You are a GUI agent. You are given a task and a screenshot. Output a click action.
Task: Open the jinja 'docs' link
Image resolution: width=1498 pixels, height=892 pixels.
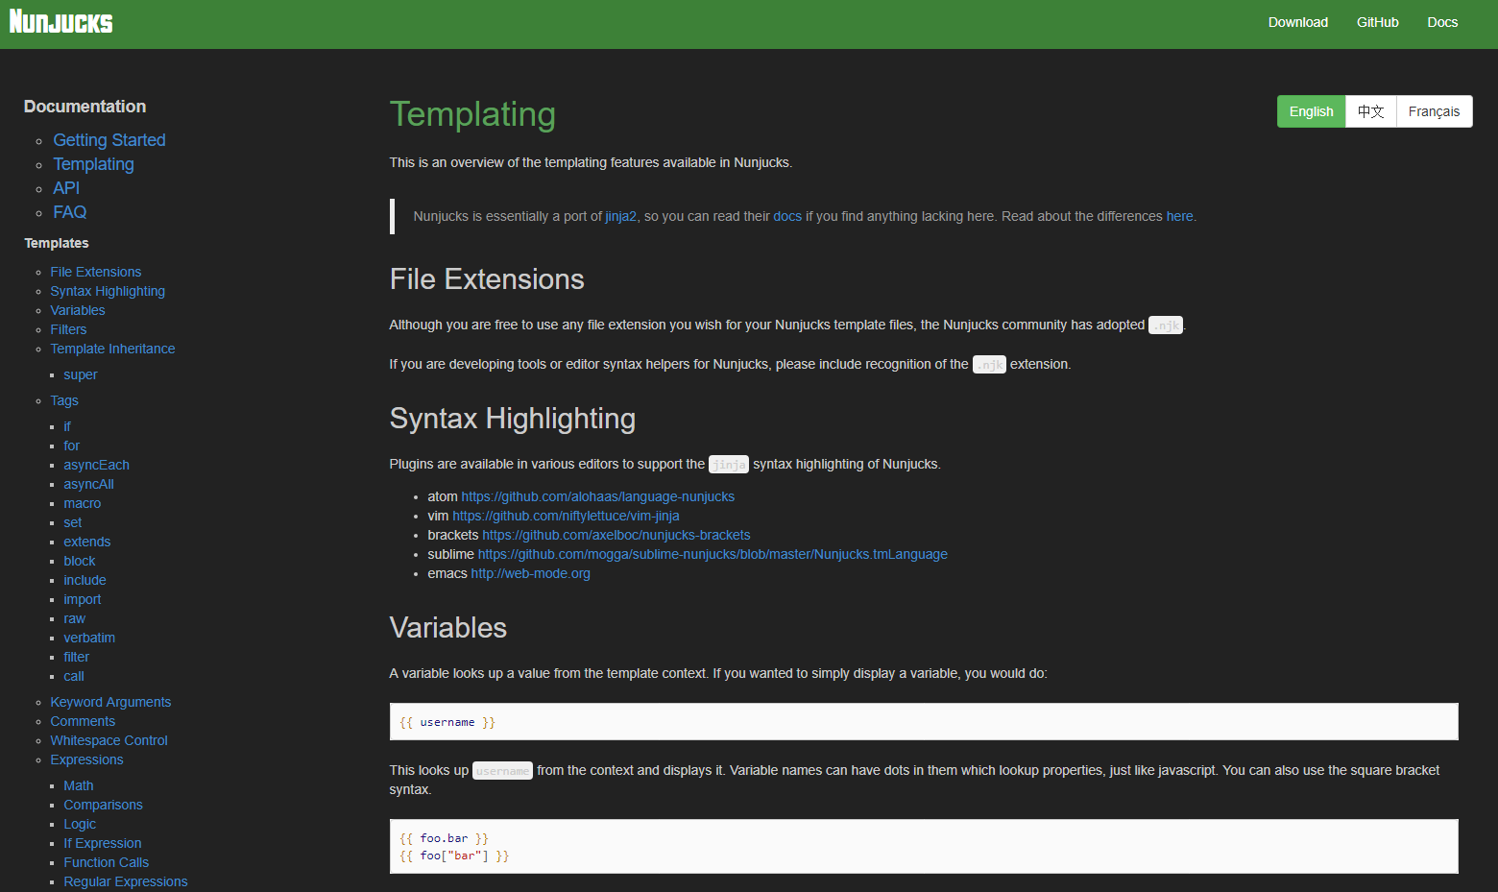(787, 216)
